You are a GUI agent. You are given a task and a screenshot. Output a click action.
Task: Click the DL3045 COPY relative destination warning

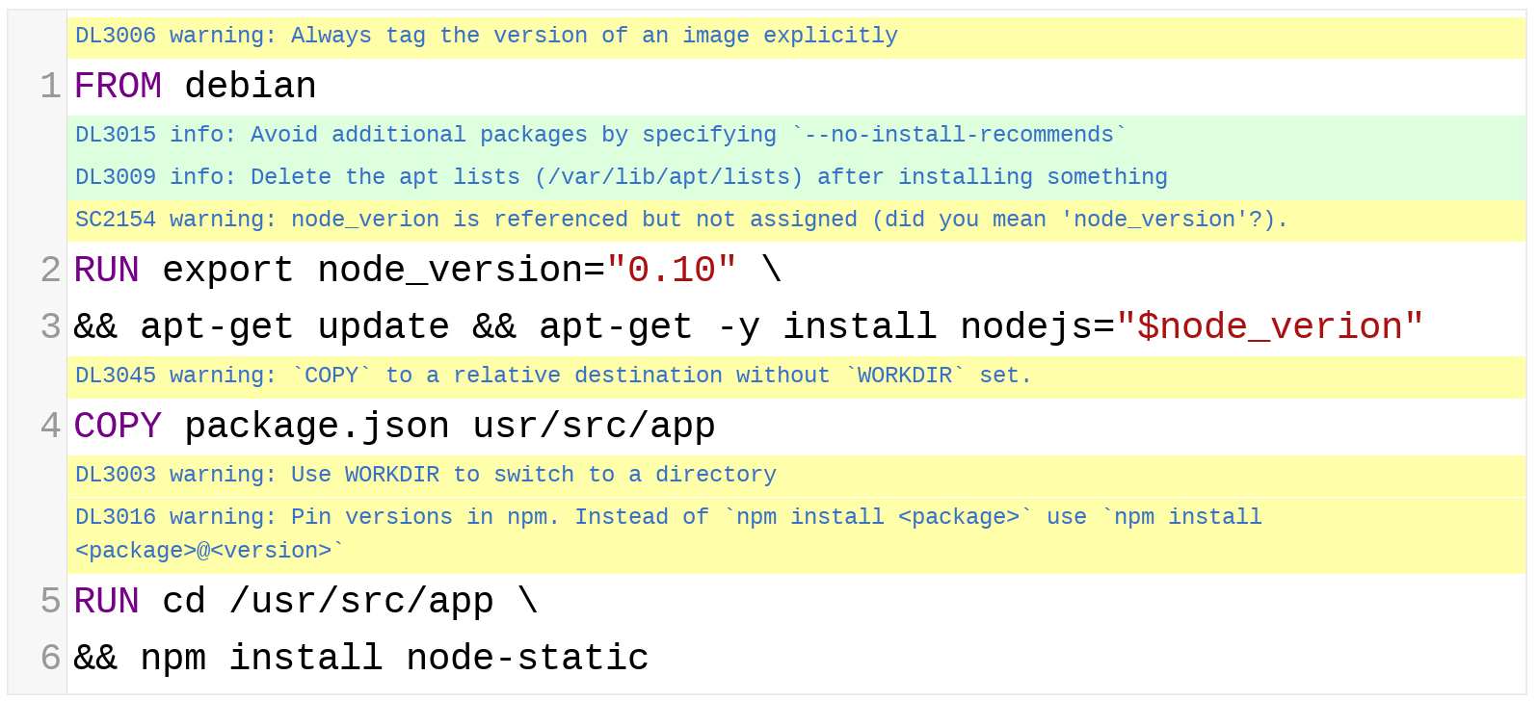click(x=796, y=376)
